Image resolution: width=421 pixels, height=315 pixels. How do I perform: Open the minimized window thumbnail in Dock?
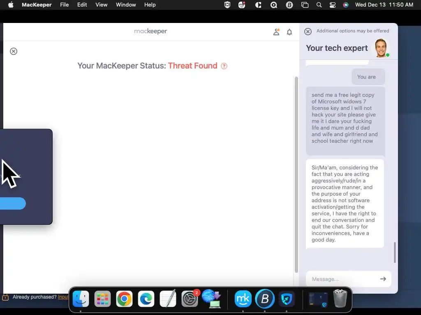[318, 299]
